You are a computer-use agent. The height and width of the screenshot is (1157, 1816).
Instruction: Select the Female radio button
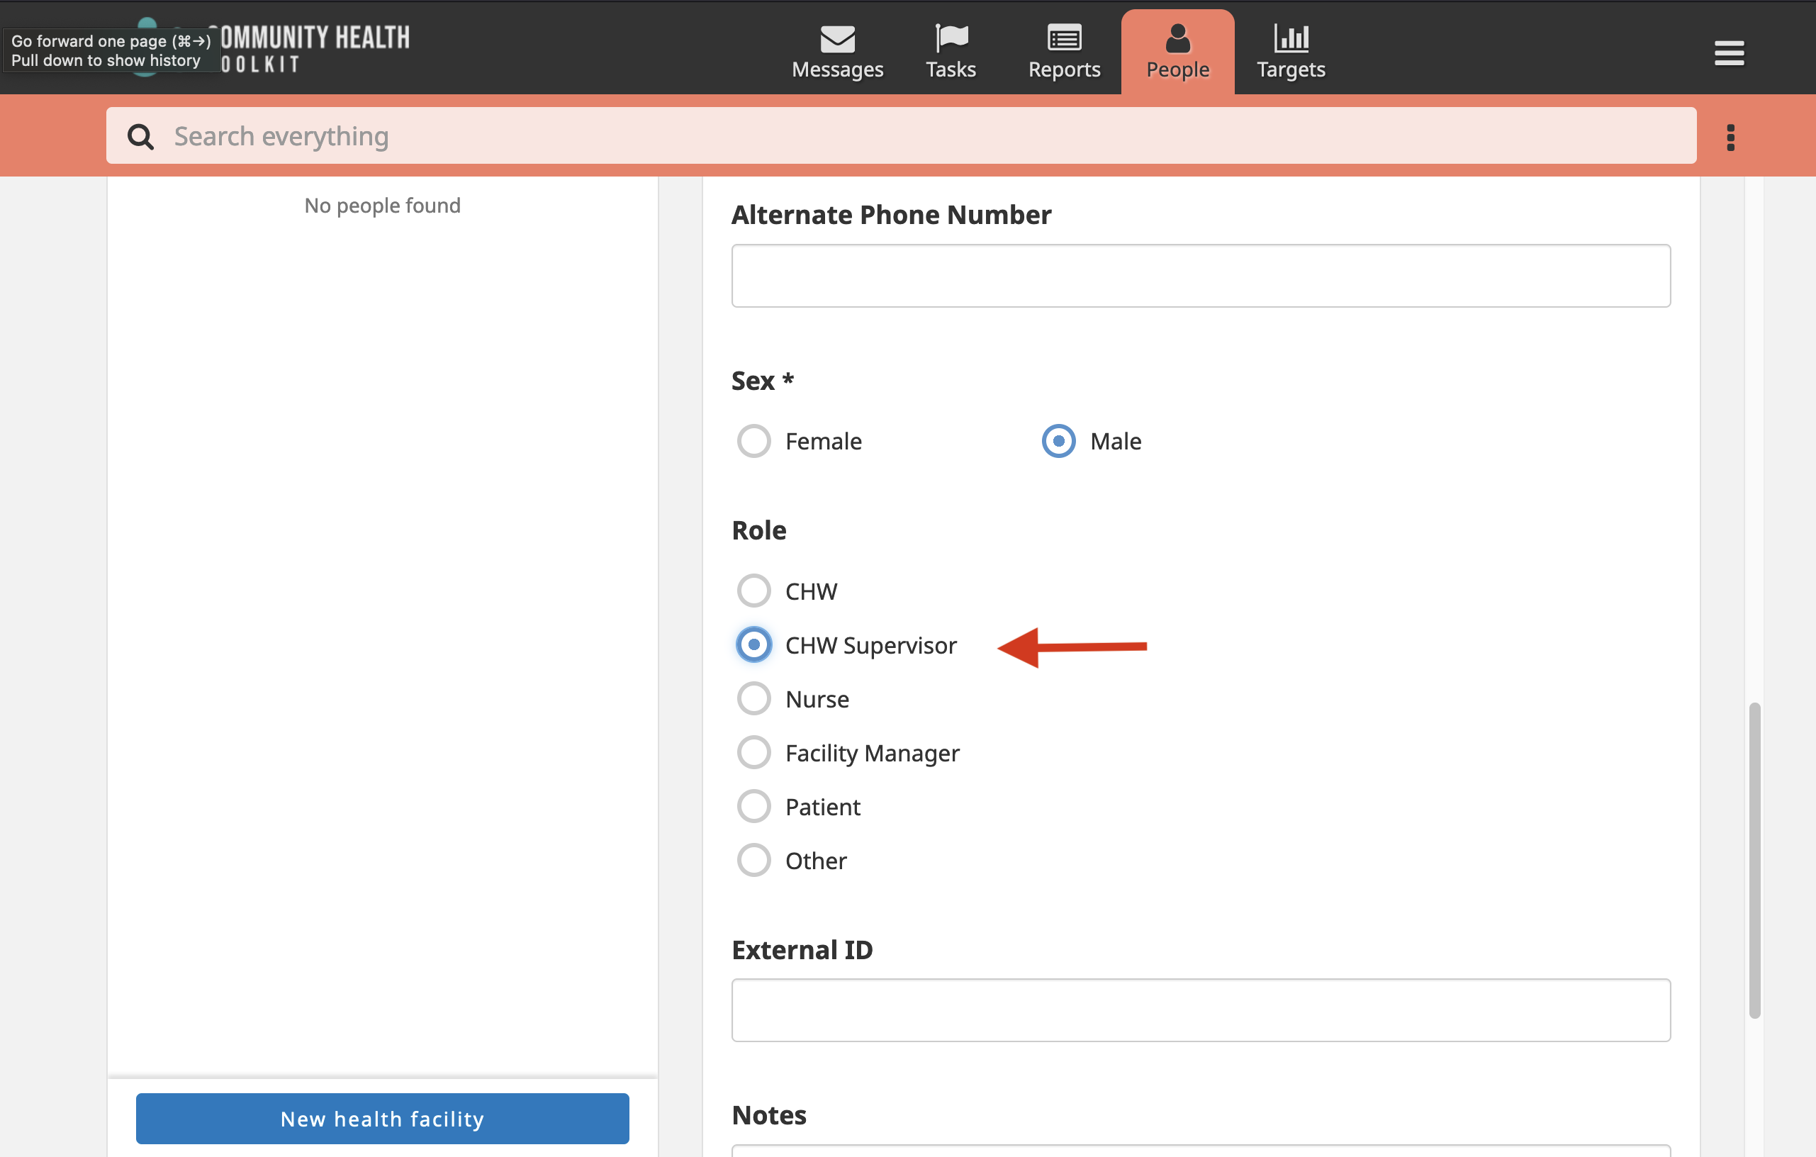753,441
